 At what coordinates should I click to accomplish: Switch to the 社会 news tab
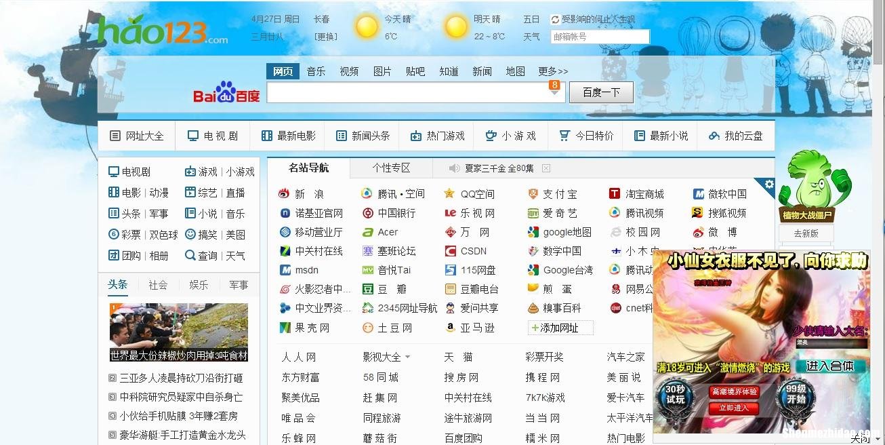pyautogui.click(x=158, y=285)
